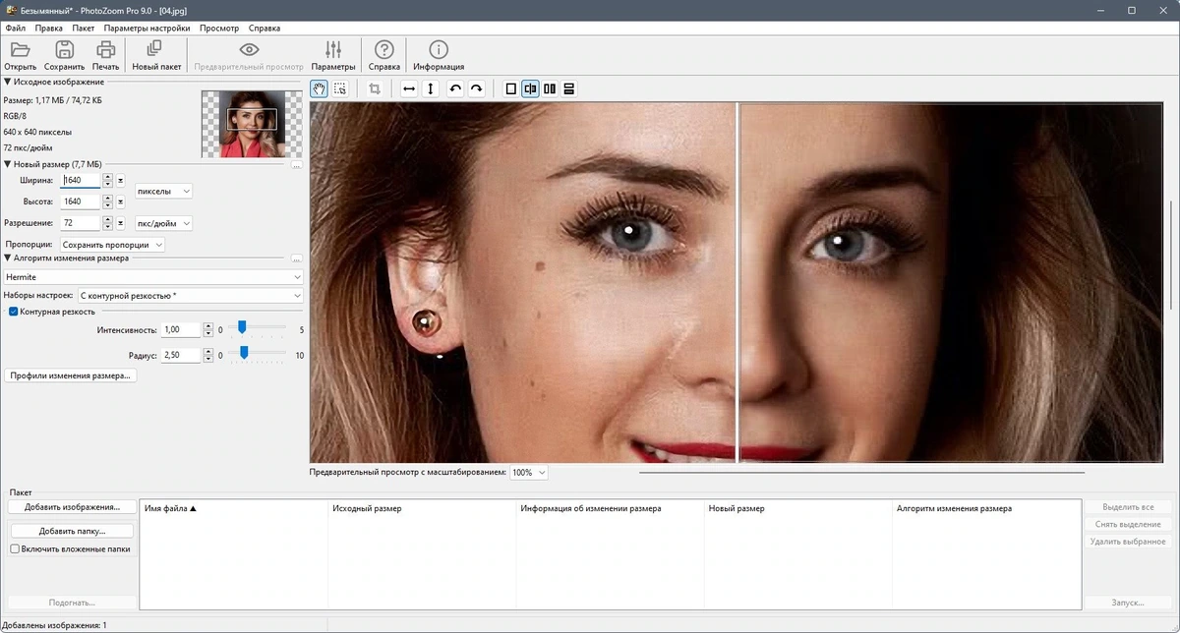The height and width of the screenshot is (633, 1180).
Task: Click the Разрешение resolution input field
Action: 81,223
